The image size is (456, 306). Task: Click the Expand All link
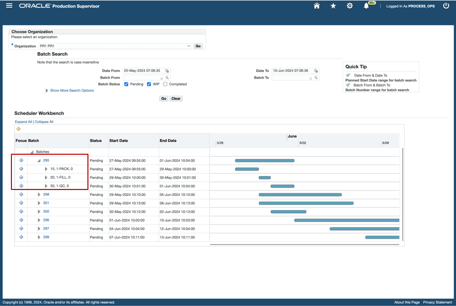coord(23,122)
